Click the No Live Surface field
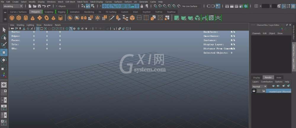 click(191, 6)
